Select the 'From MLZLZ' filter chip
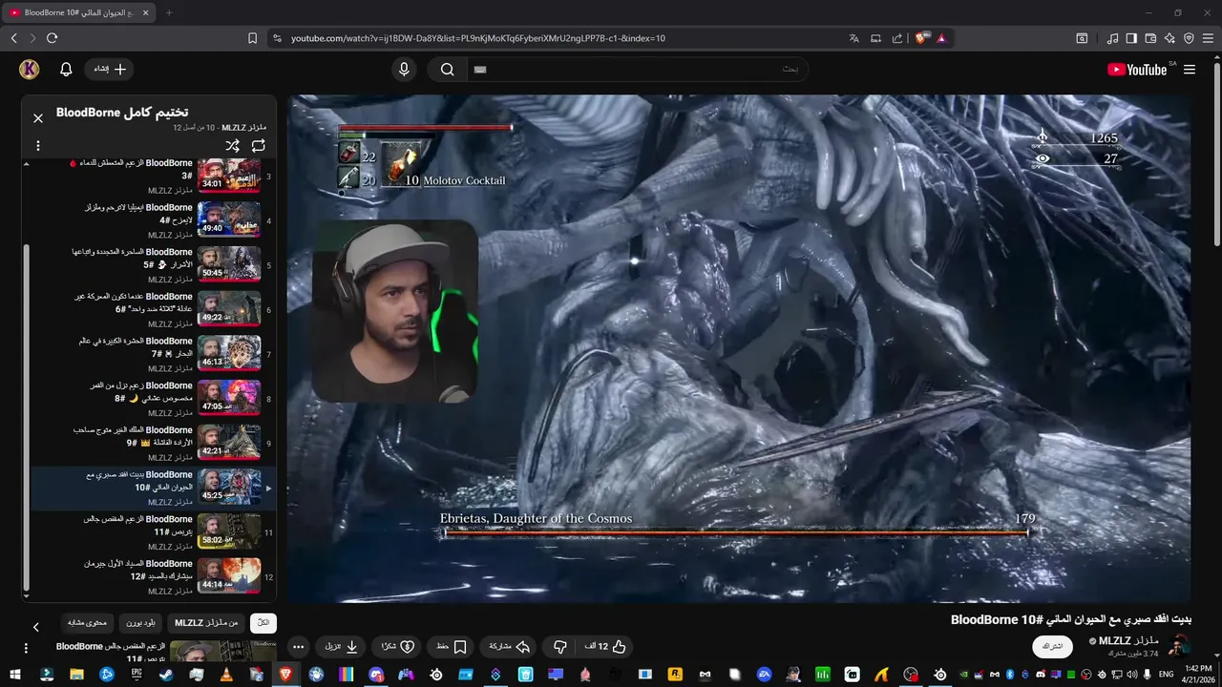1222x687 pixels. pyautogui.click(x=206, y=623)
